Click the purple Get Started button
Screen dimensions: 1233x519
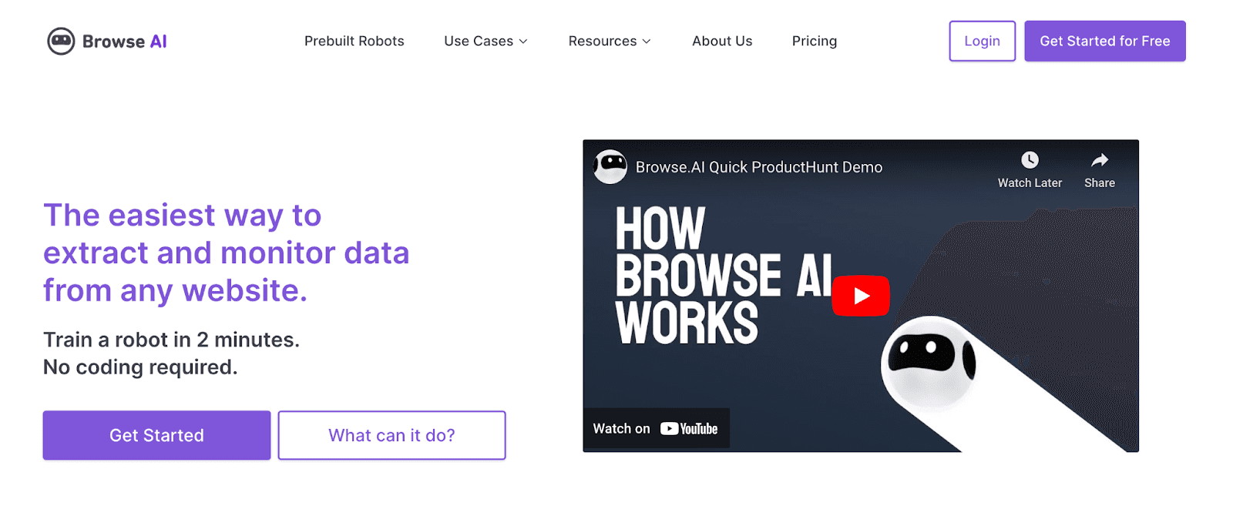[156, 435]
